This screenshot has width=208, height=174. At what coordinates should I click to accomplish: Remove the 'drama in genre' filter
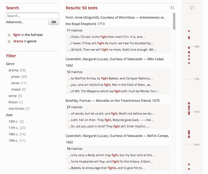9,42
